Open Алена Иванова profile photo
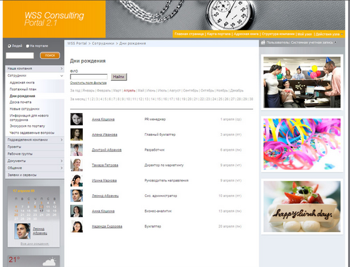Screen dimensions: 350x267 click(77, 135)
